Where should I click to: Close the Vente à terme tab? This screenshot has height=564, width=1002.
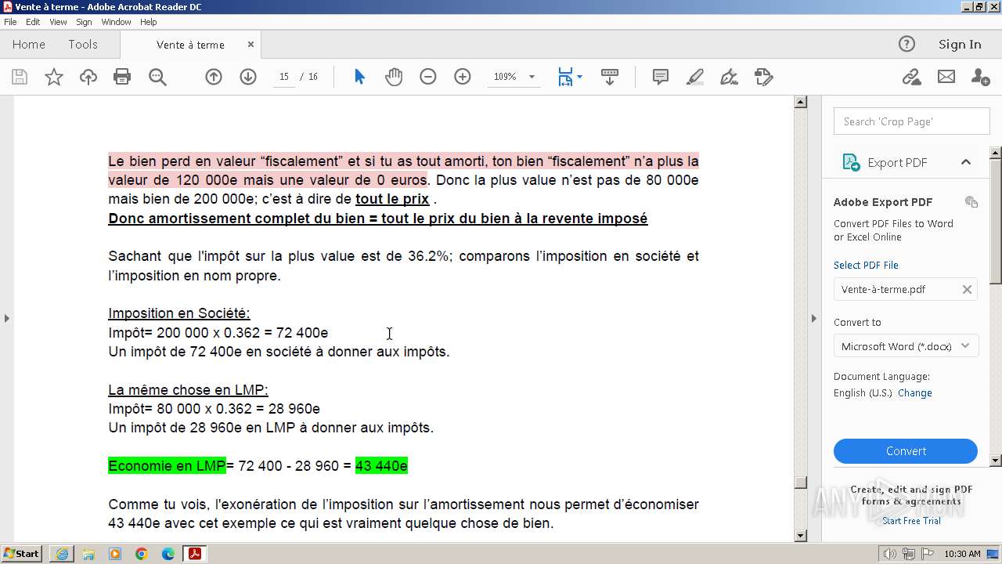tap(250, 45)
